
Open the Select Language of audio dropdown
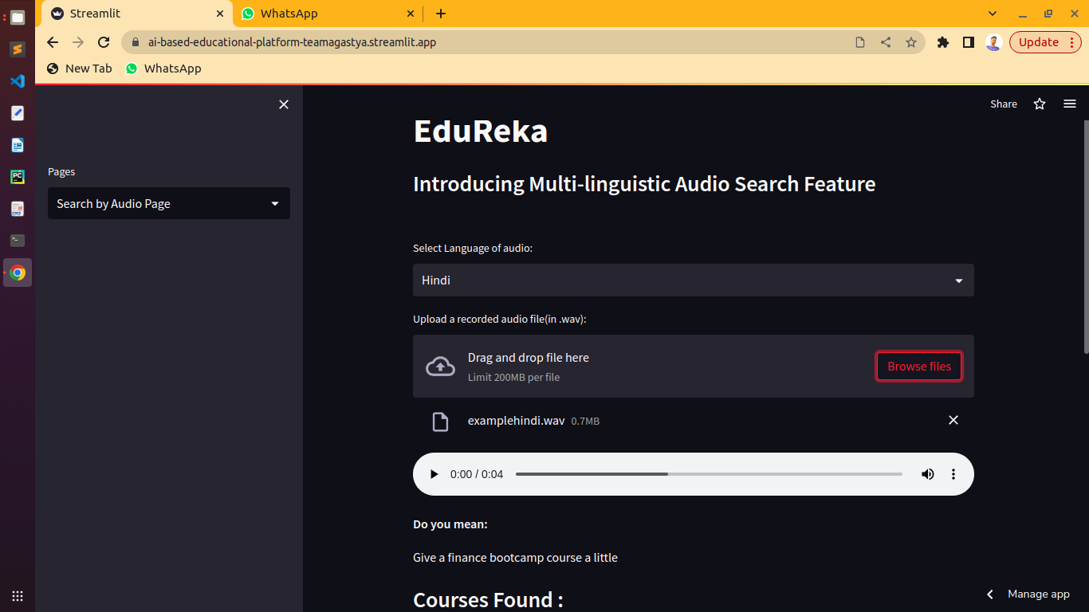coord(692,280)
